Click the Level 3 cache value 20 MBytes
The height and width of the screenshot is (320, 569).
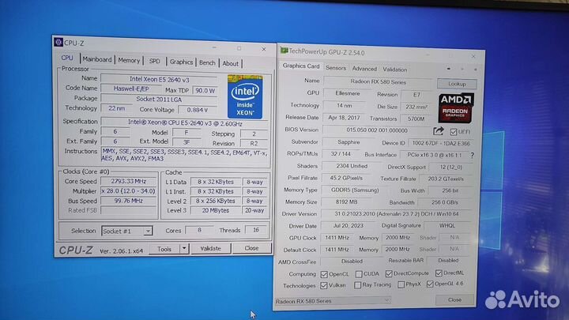[216, 210]
